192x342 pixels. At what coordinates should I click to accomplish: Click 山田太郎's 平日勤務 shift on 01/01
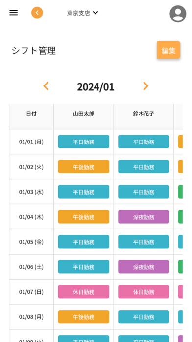83,142
